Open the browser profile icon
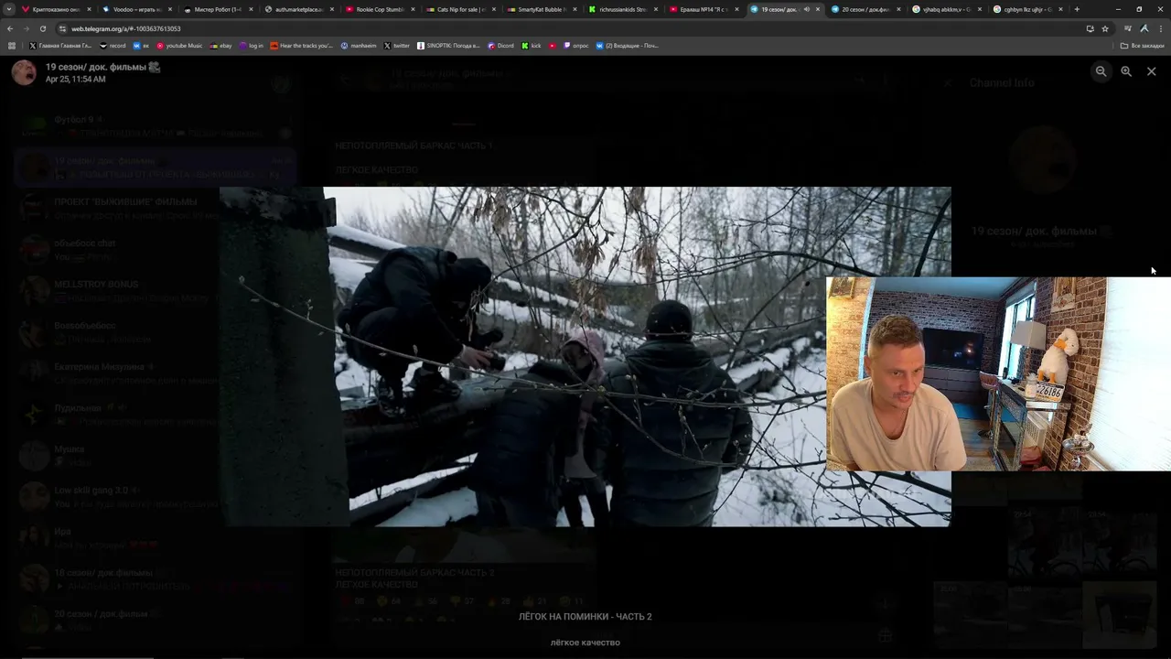 [x=1144, y=28]
